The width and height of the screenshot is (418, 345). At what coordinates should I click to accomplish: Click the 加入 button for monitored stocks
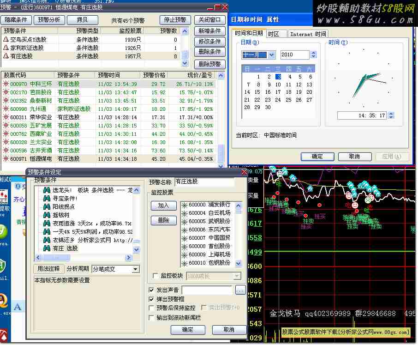pos(164,206)
